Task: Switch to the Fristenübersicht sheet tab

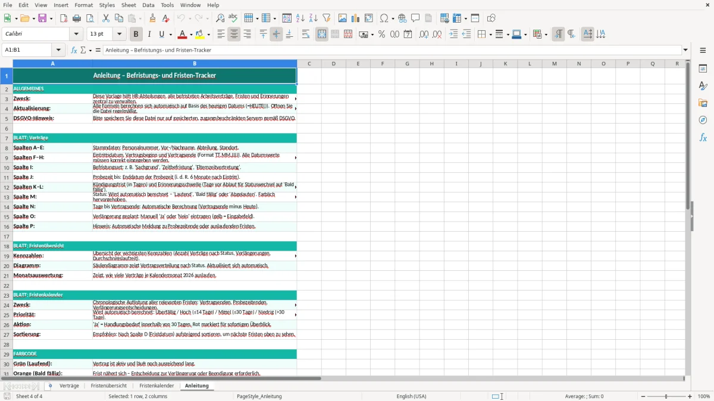Action: 109,386
